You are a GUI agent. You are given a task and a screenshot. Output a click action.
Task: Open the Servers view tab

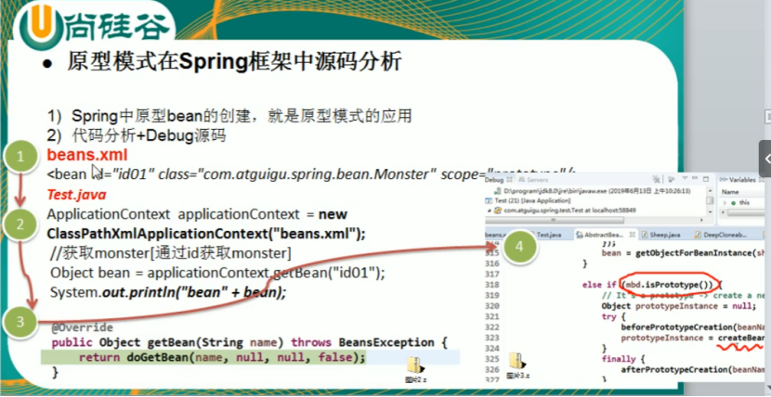pyautogui.click(x=533, y=180)
